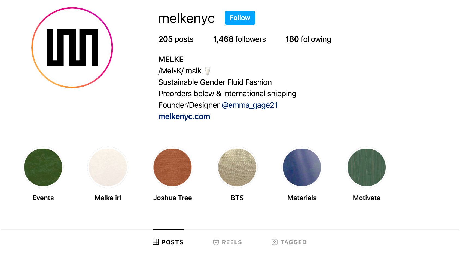Open the melkenyc.com website link
This screenshot has width=460, height=253.
(x=184, y=116)
